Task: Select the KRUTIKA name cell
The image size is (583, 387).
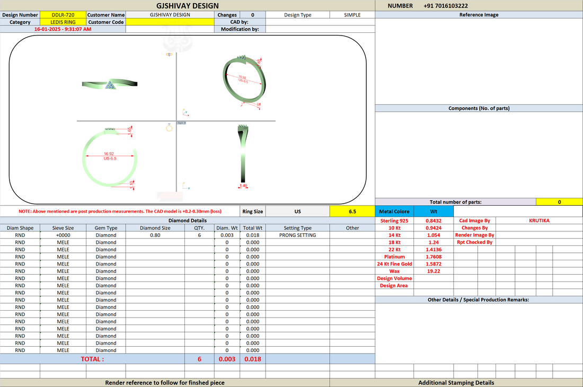Action: pos(539,221)
